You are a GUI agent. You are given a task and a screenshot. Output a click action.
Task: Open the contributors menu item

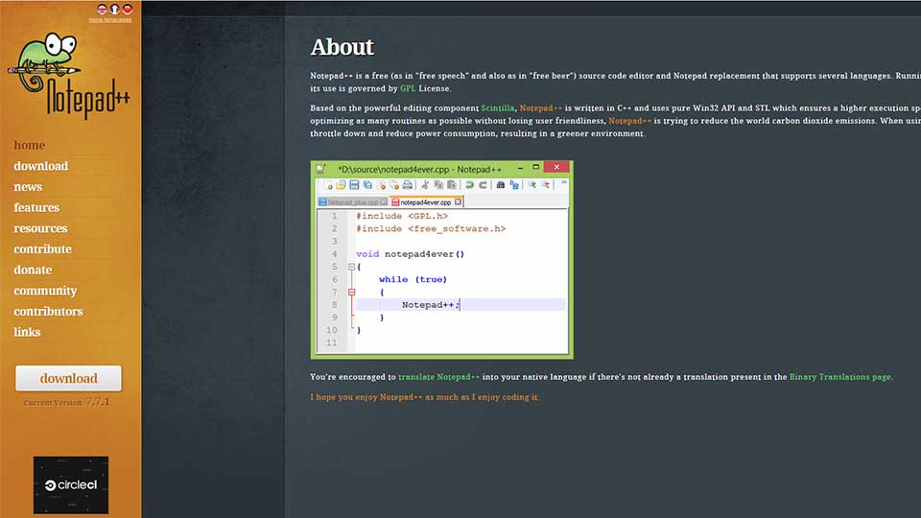[x=48, y=311]
